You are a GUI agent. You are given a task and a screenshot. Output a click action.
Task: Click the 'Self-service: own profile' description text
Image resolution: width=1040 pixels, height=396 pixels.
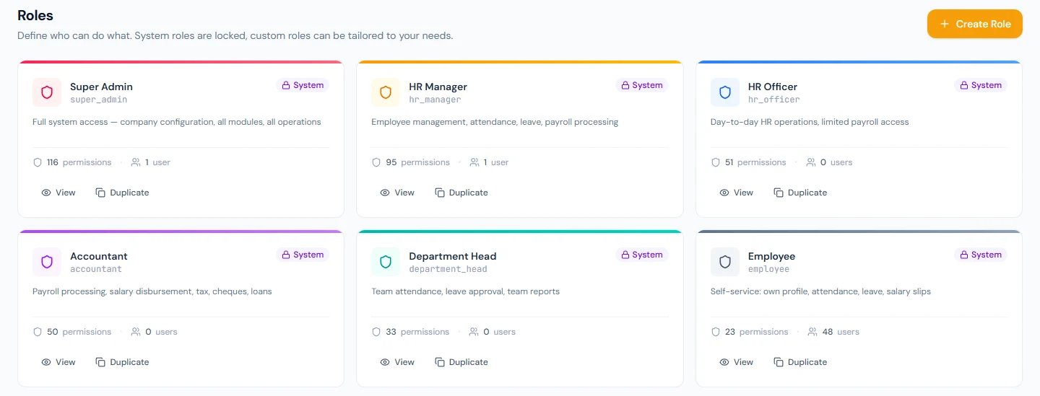[x=820, y=291]
